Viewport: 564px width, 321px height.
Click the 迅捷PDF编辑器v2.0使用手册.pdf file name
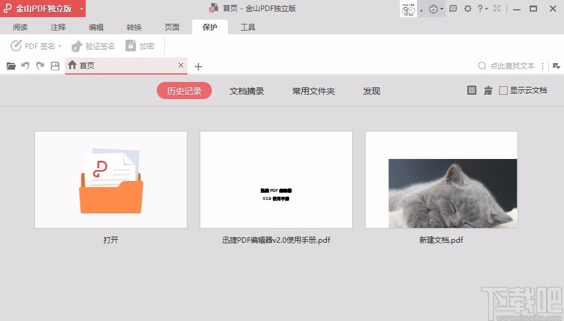pyautogui.click(x=276, y=240)
